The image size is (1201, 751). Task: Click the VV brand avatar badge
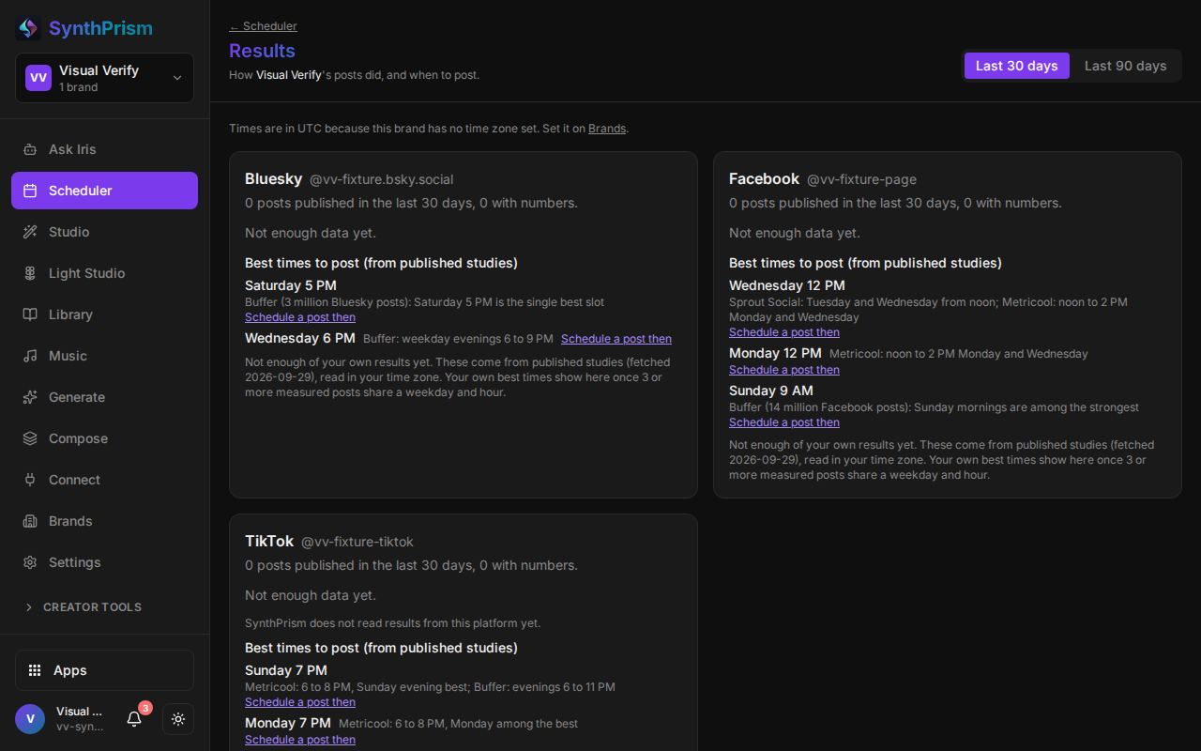pos(38,78)
